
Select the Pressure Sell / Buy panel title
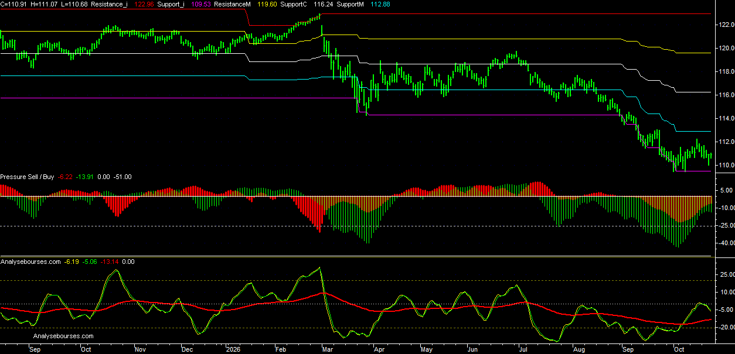click(x=27, y=177)
